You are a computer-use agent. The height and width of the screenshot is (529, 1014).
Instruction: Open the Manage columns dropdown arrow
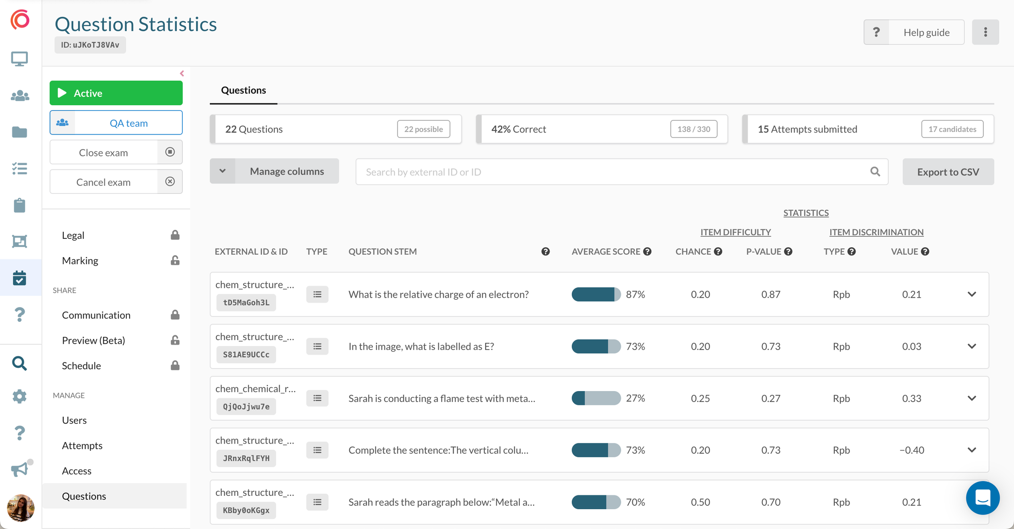[223, 171]
